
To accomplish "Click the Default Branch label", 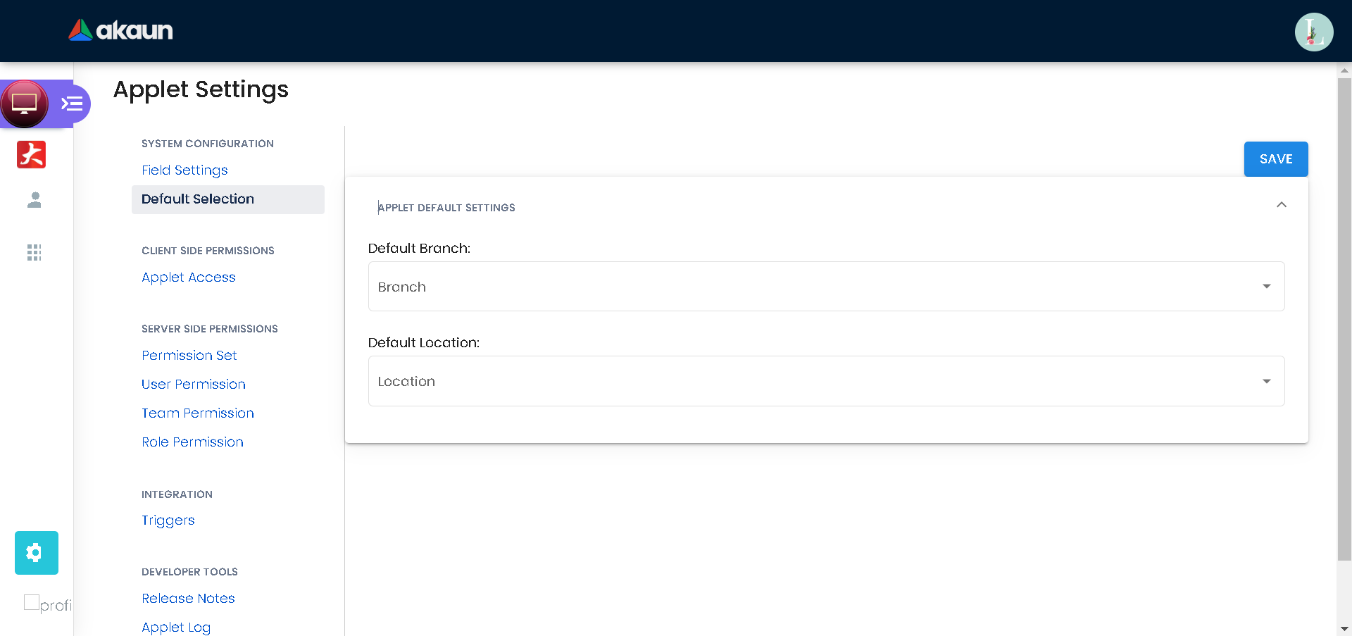I will click(x=419, y=249).
